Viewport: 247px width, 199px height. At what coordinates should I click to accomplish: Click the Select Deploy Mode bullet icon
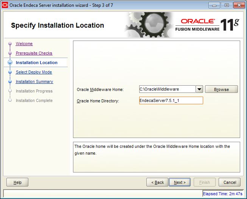point(10,72)
